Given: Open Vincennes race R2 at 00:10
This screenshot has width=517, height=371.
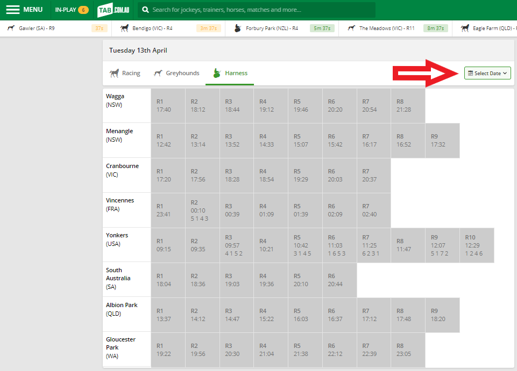Looking at the screenshot, I should point(202,210).
